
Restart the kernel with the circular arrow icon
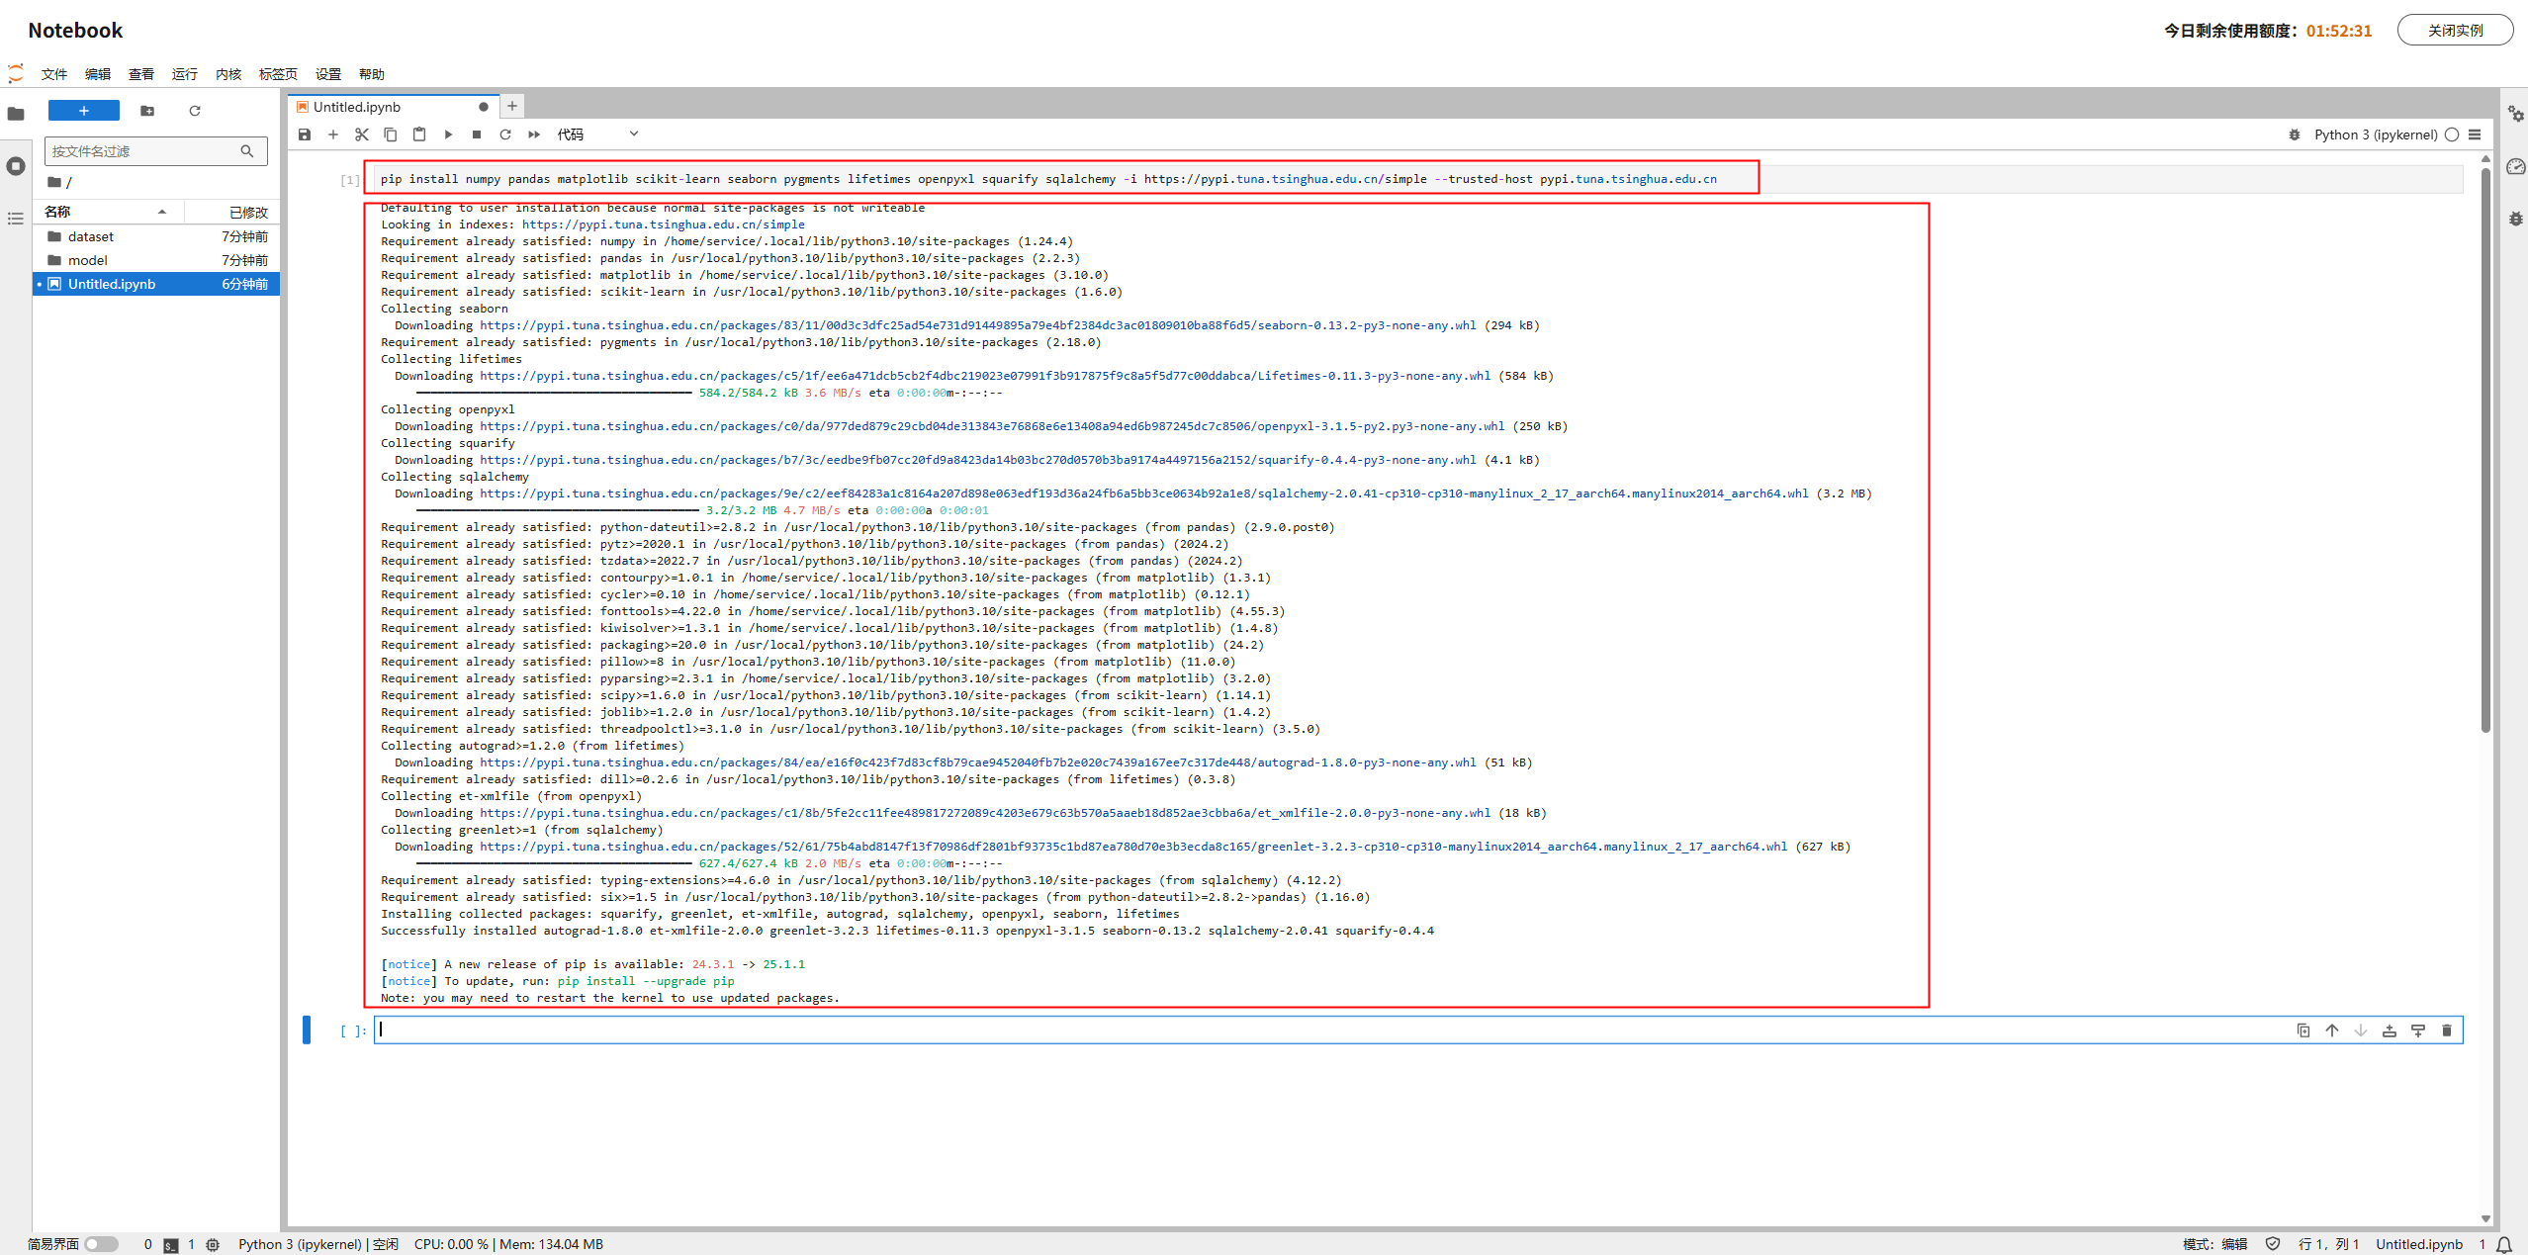(505, 134)
